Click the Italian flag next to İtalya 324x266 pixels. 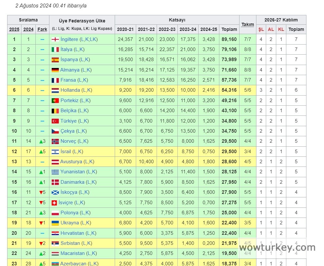coord(55,49)
